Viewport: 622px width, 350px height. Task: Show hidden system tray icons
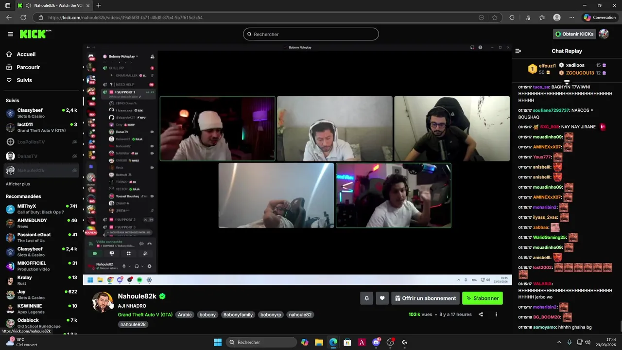559,342
